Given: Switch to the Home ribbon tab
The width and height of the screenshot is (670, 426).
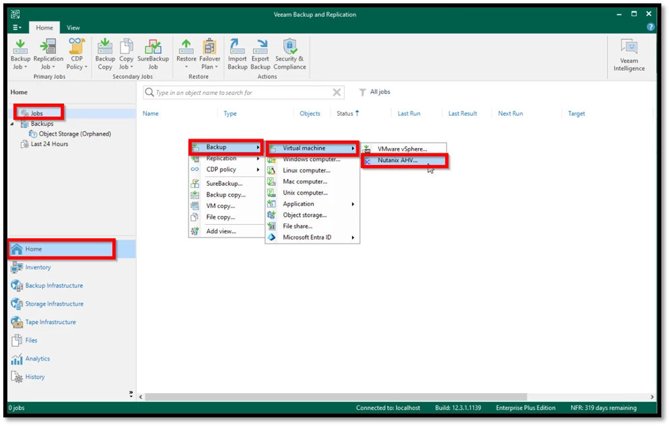Looking at the screenshot, I should [44, 28].
